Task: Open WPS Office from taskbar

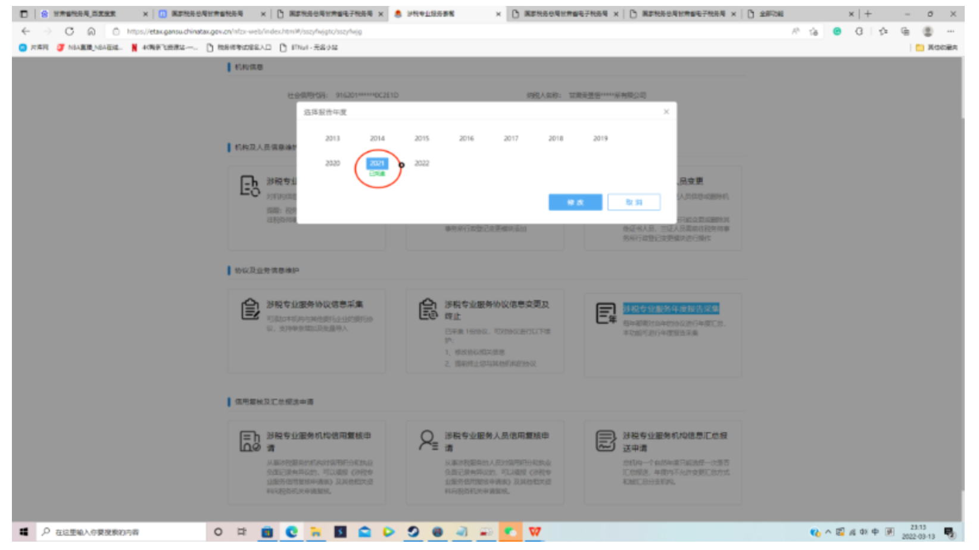Action: pos(535,532)
